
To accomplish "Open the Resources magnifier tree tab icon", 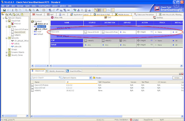I will tap(10, 14).
